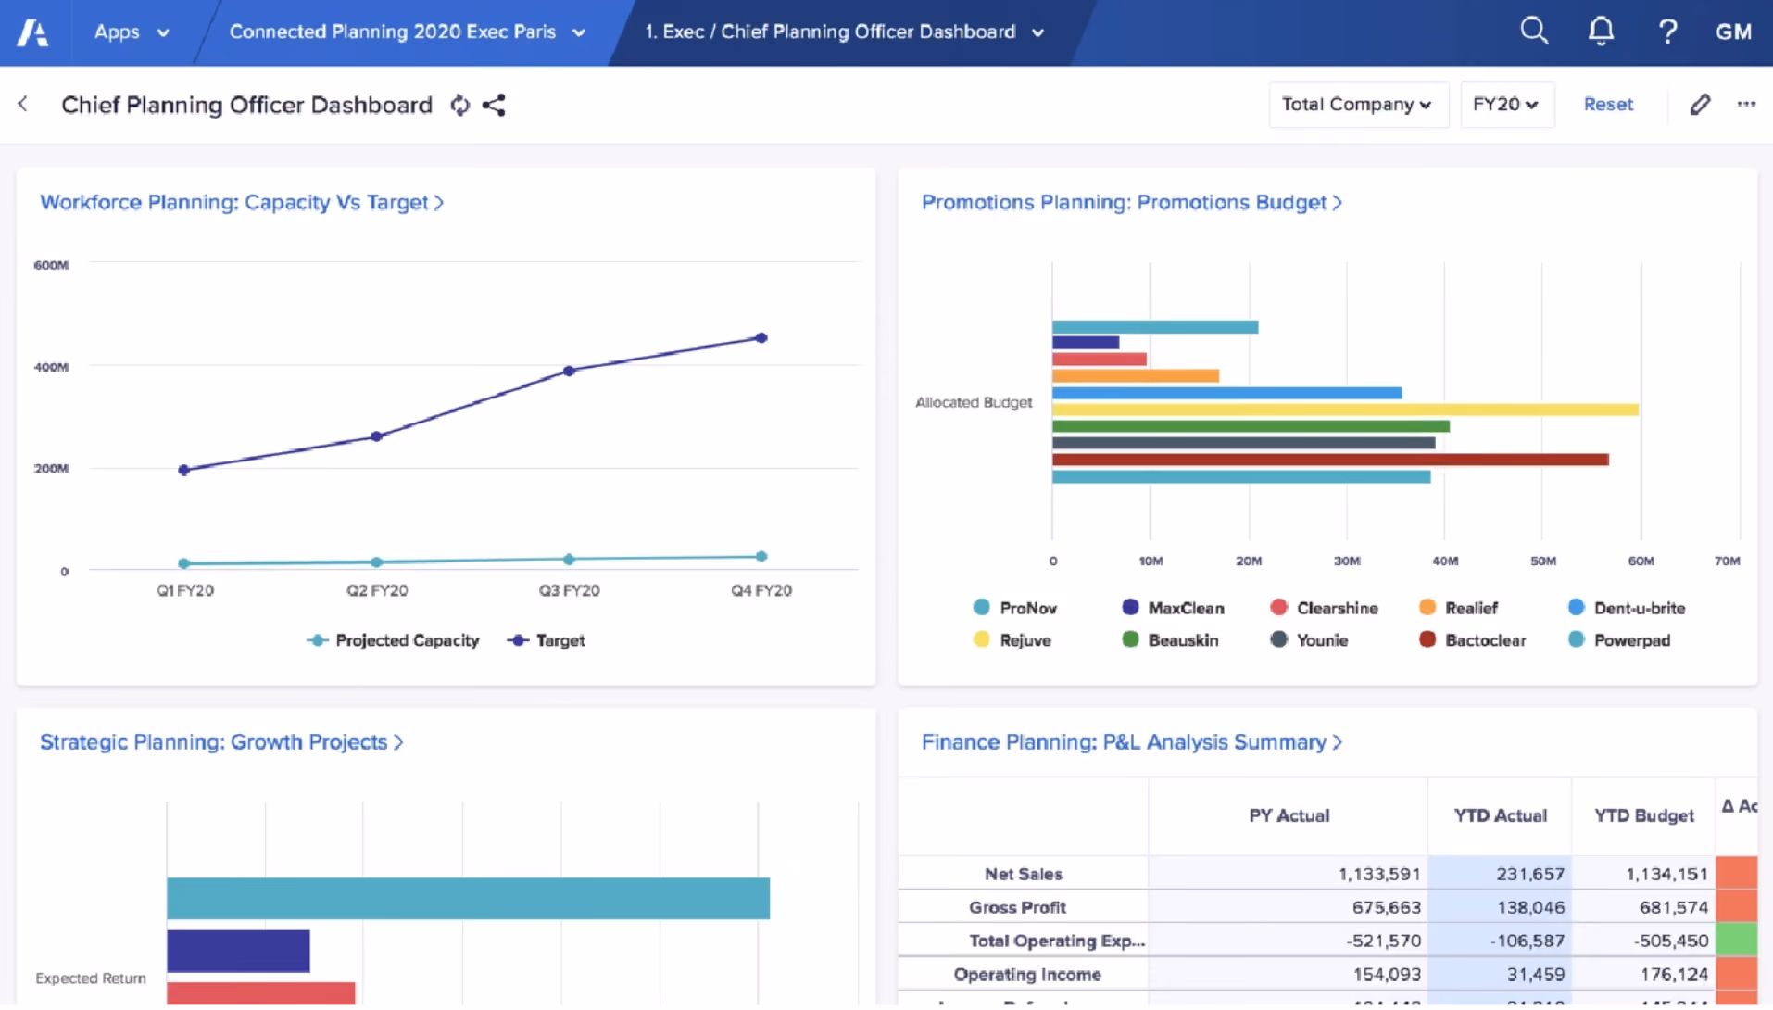Open Connected Planning 2020 Exec Paris menu
Viewport: 1773px width, 1010px height.
(407, 32)
